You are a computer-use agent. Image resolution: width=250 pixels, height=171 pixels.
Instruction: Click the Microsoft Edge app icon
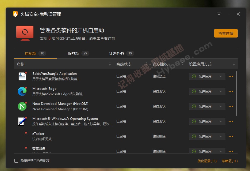tap(22, 91)
